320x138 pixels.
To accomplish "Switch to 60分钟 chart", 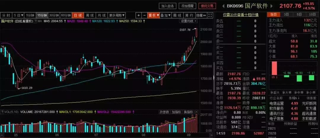I will (x=66, y=15).
